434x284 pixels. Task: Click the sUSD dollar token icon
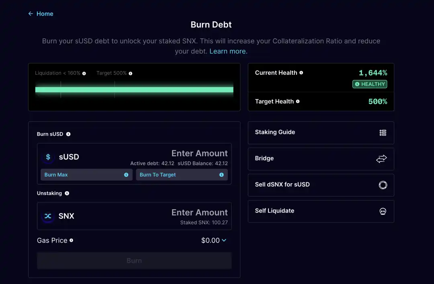48,157
